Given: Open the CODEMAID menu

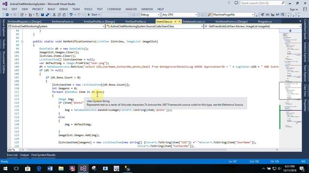Looking at the screenshot, I should coord(114,9).
